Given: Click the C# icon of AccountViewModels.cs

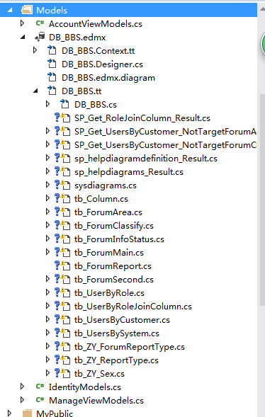Looking at the screenshot, I should pos(40,23).
